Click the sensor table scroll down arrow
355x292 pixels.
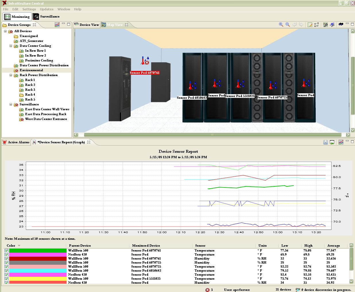tap(351, 281)
